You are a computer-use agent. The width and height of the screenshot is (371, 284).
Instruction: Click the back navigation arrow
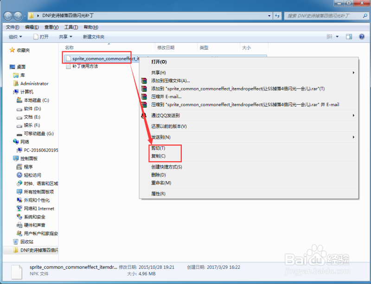(8, 16)
